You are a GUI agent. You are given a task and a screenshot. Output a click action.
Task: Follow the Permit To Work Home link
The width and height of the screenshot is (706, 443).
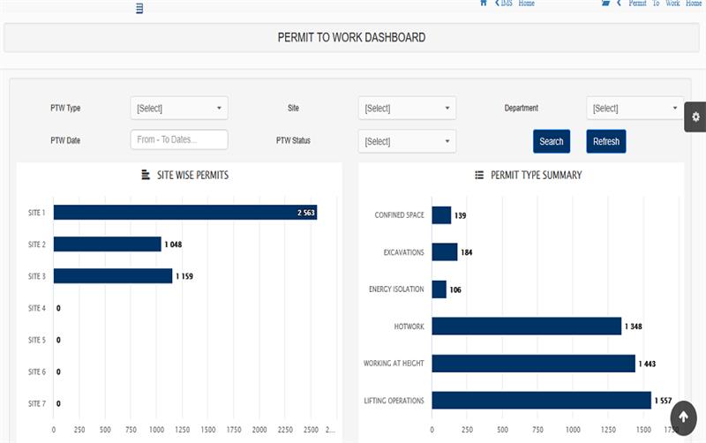665,4
